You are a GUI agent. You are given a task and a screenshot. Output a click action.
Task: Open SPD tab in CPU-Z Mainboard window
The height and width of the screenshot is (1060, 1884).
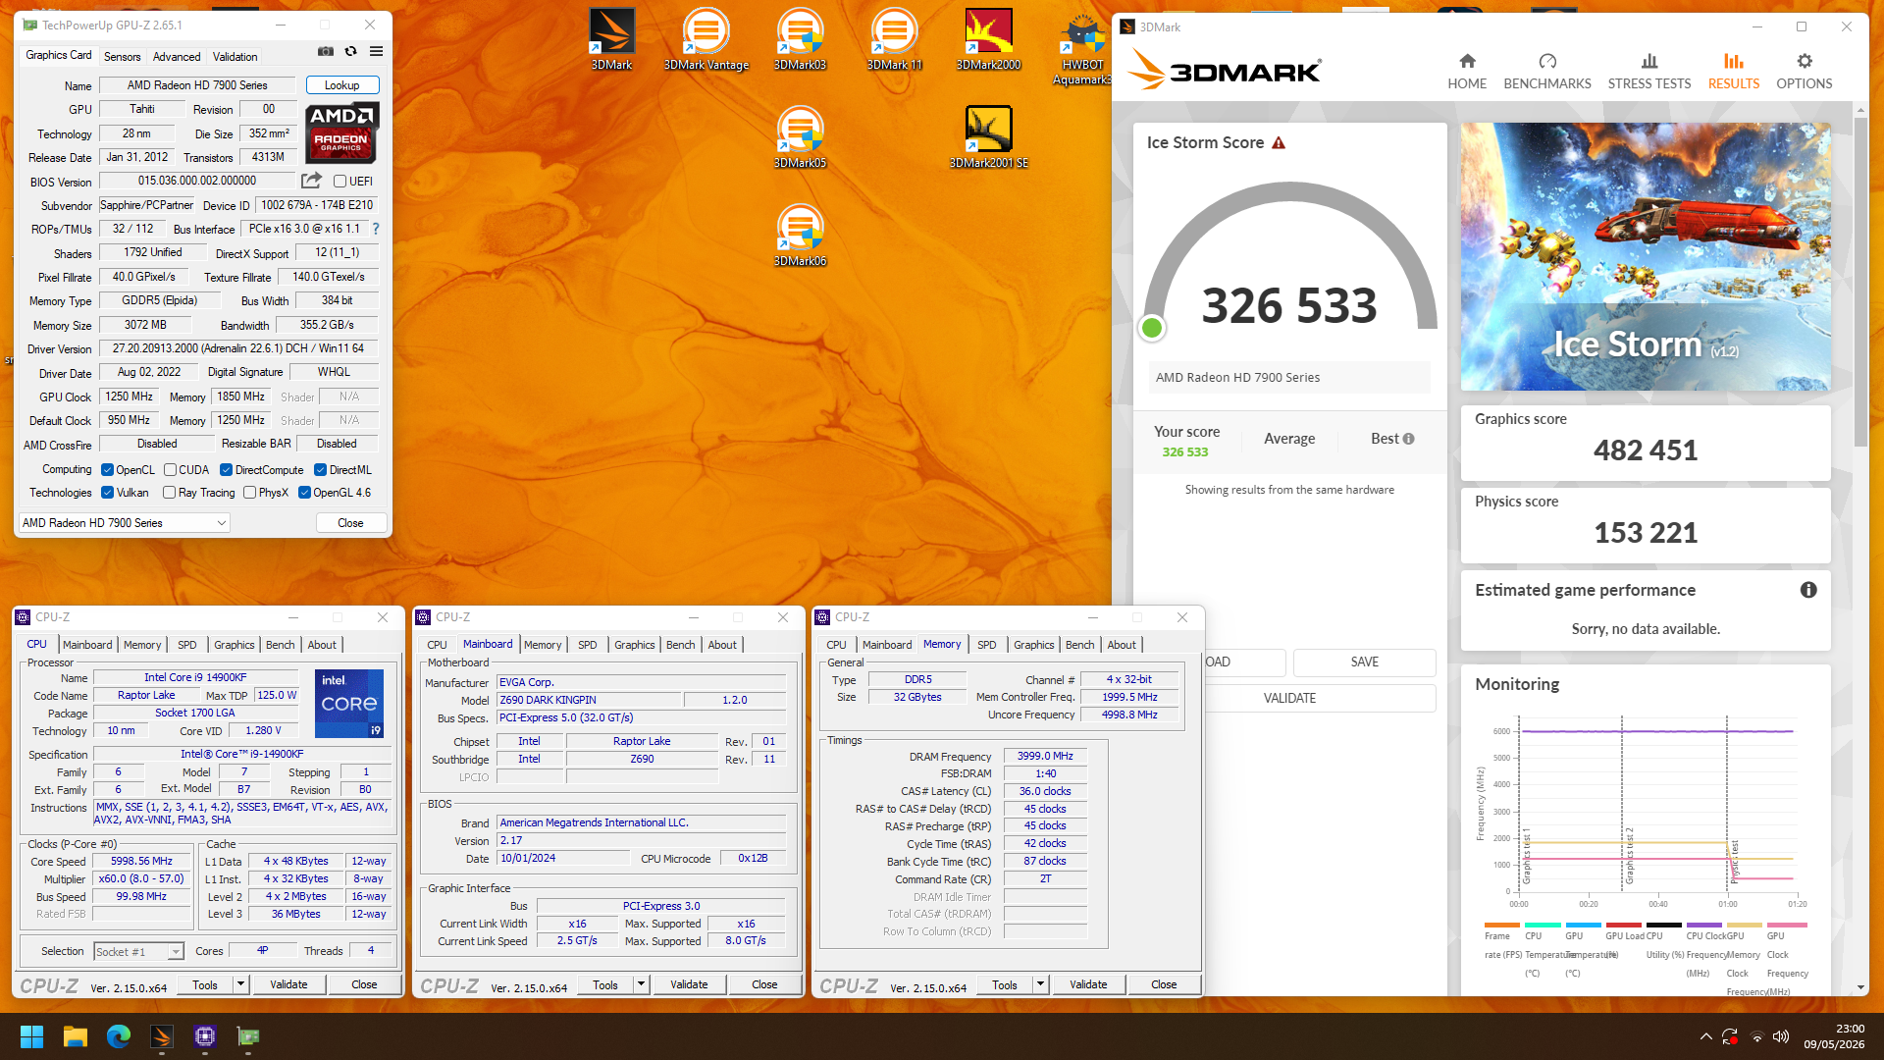click(588, 645)
